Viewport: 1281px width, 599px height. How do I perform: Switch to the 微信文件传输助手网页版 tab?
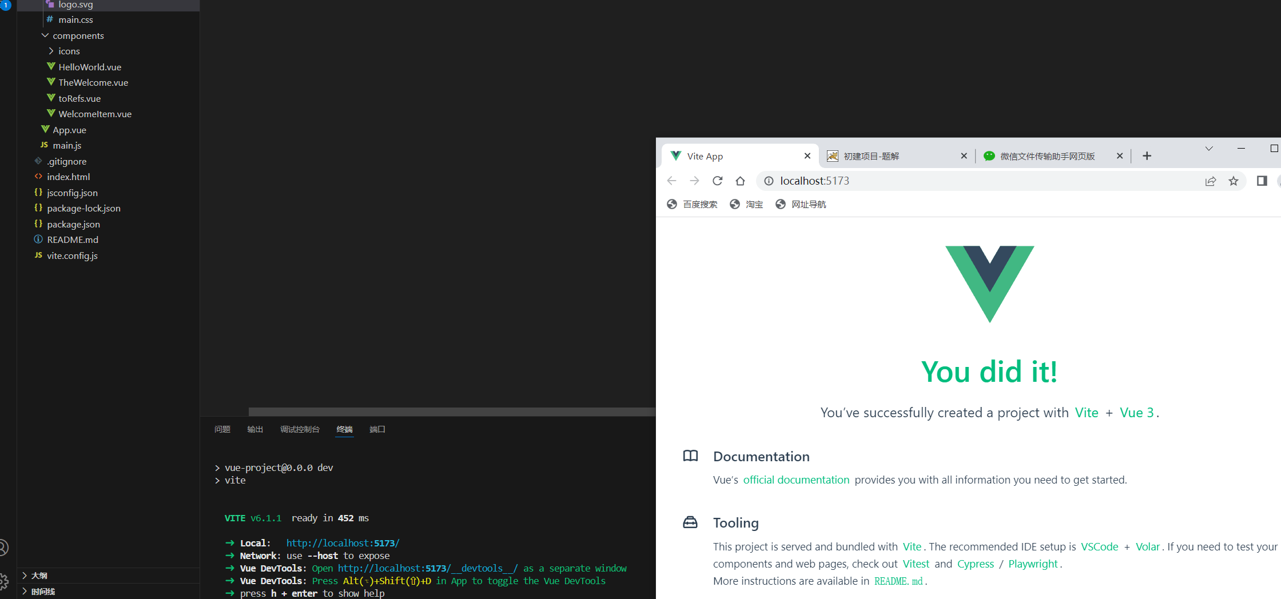point(1053,156)
